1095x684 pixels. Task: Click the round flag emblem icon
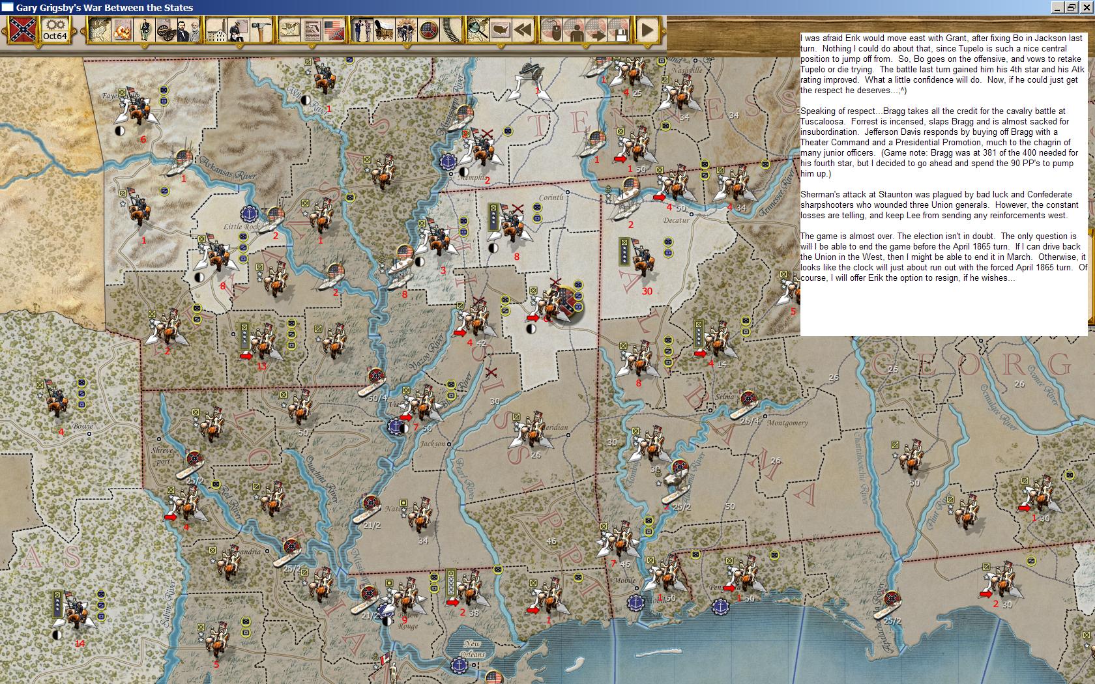pyautogui.click(x=428, y=30)
